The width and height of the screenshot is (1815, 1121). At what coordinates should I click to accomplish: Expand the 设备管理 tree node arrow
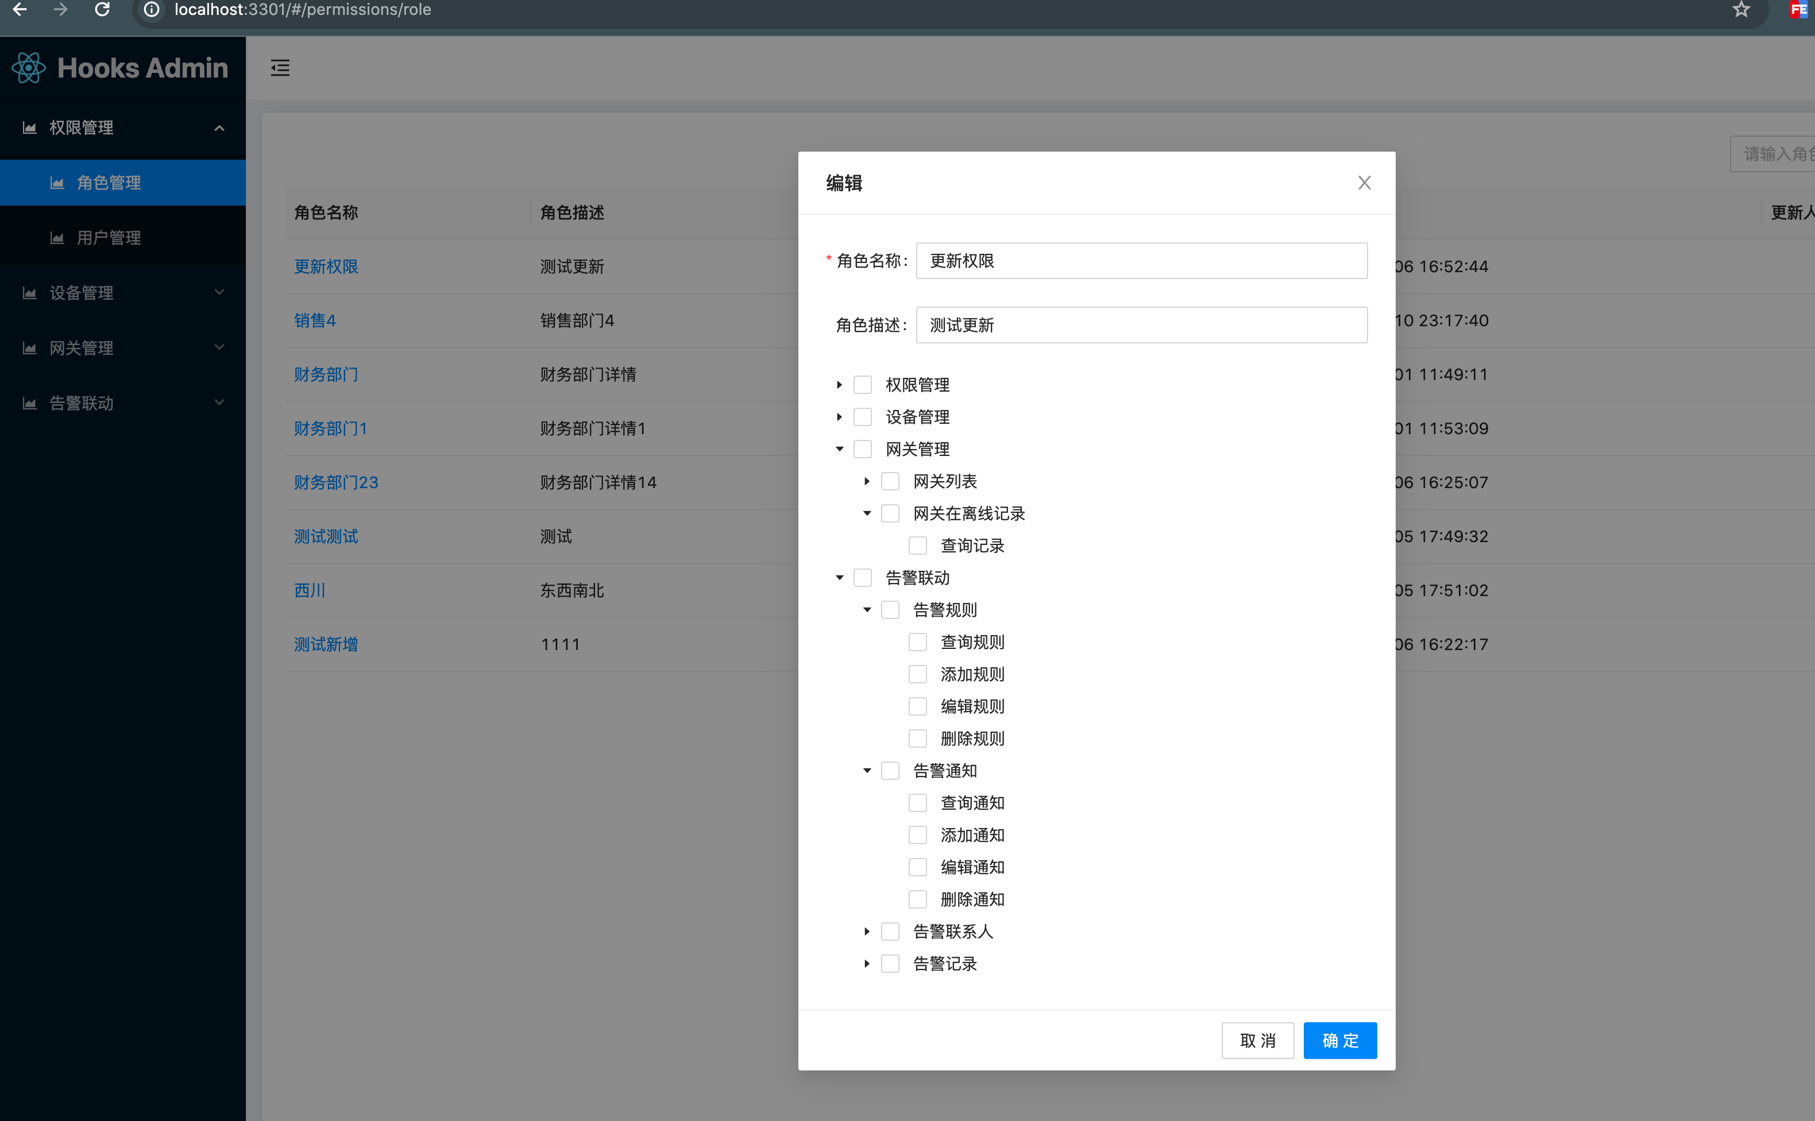pyautogui.click(x=839, y=417)
